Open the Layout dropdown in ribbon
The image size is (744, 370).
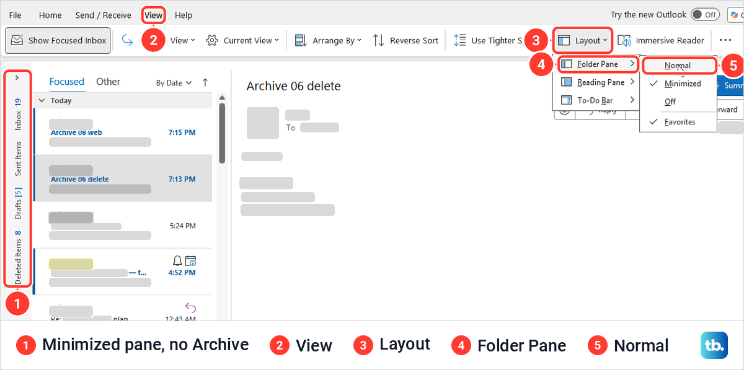pyautogui.click(x=582, y=40)
